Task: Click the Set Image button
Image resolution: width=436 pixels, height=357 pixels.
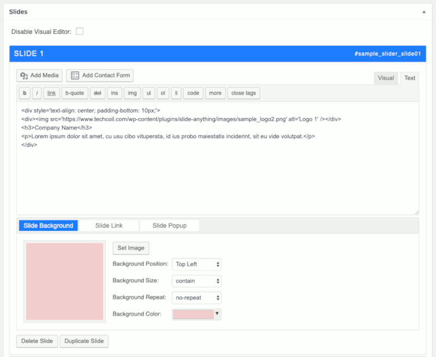Action: click(x=130, y=248)
